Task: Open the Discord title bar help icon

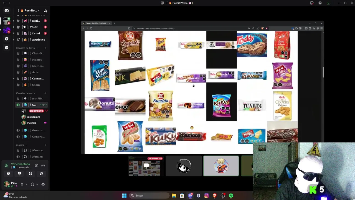Action: coord(320,3)
